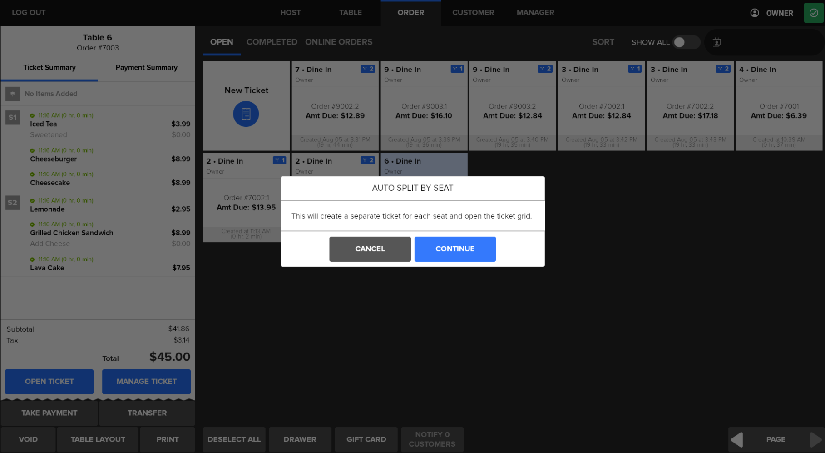
Task: Select the Payment Summary tab
Action: (147, 68)
